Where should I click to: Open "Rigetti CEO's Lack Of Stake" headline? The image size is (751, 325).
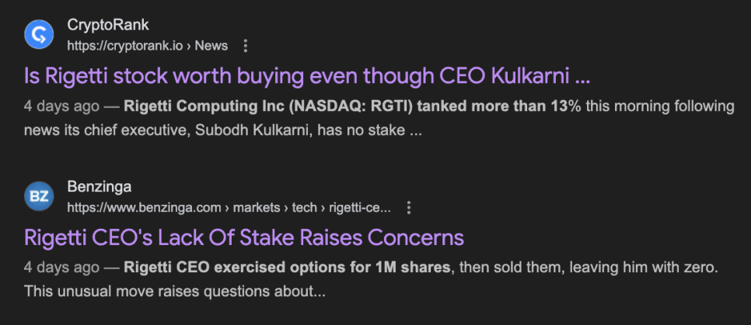pos(243,237)
